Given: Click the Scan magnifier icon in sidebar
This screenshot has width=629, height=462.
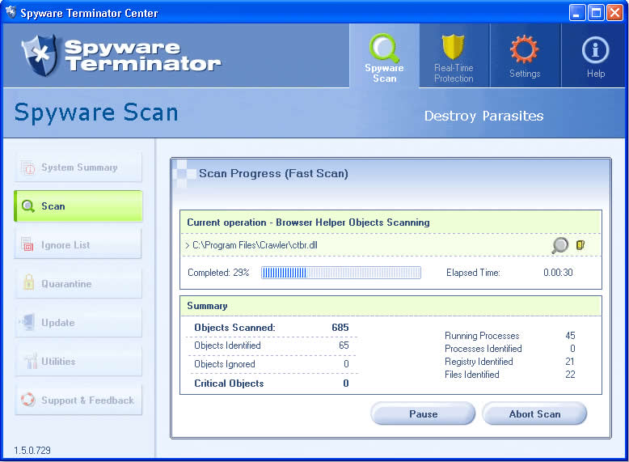Looking at the screenshot, I should (x=28, y=206).
